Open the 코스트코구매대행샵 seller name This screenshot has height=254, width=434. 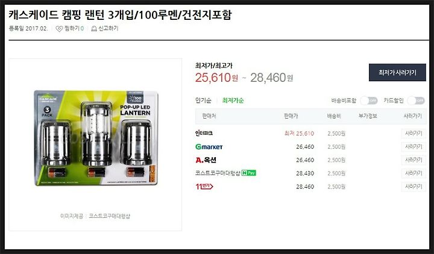(218, 173)
